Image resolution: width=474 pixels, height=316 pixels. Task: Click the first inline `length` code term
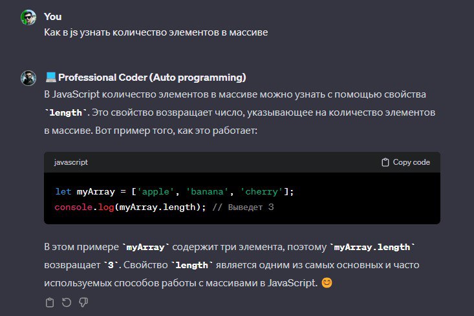click(65, 112)
